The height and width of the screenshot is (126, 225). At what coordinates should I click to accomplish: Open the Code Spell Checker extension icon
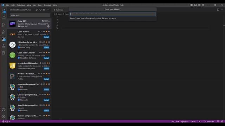tap(13, 55)
